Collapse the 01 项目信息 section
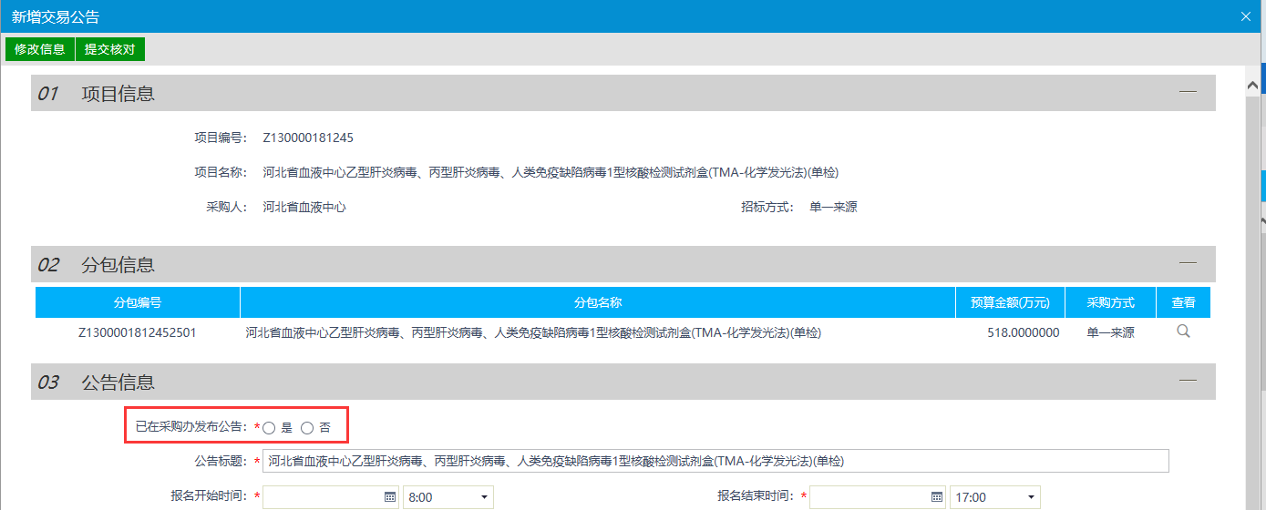 1187,91
